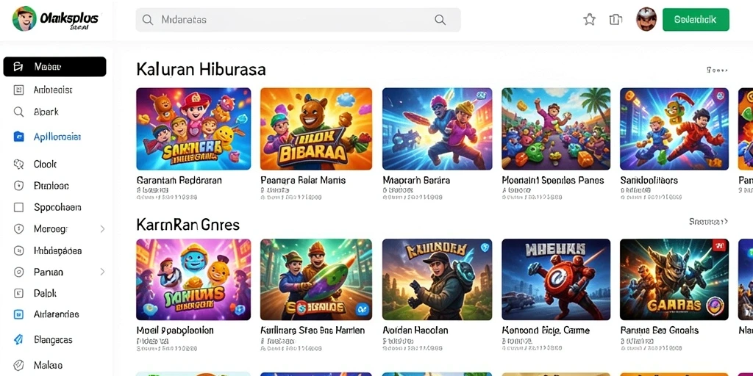
Task: Click the Moeil Spabploction title text
Action: tap(175, 330)
